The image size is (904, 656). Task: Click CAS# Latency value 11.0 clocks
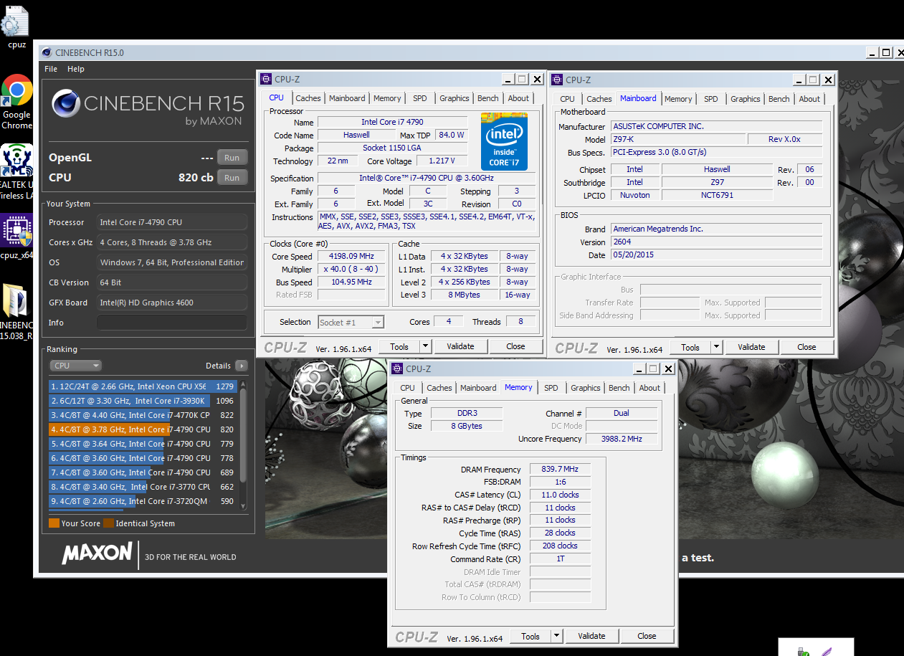pyautogui.click(x=560, y=495)
